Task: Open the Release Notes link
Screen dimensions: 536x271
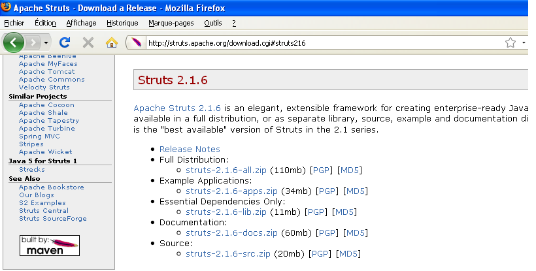Action: [x=190, y=149]
